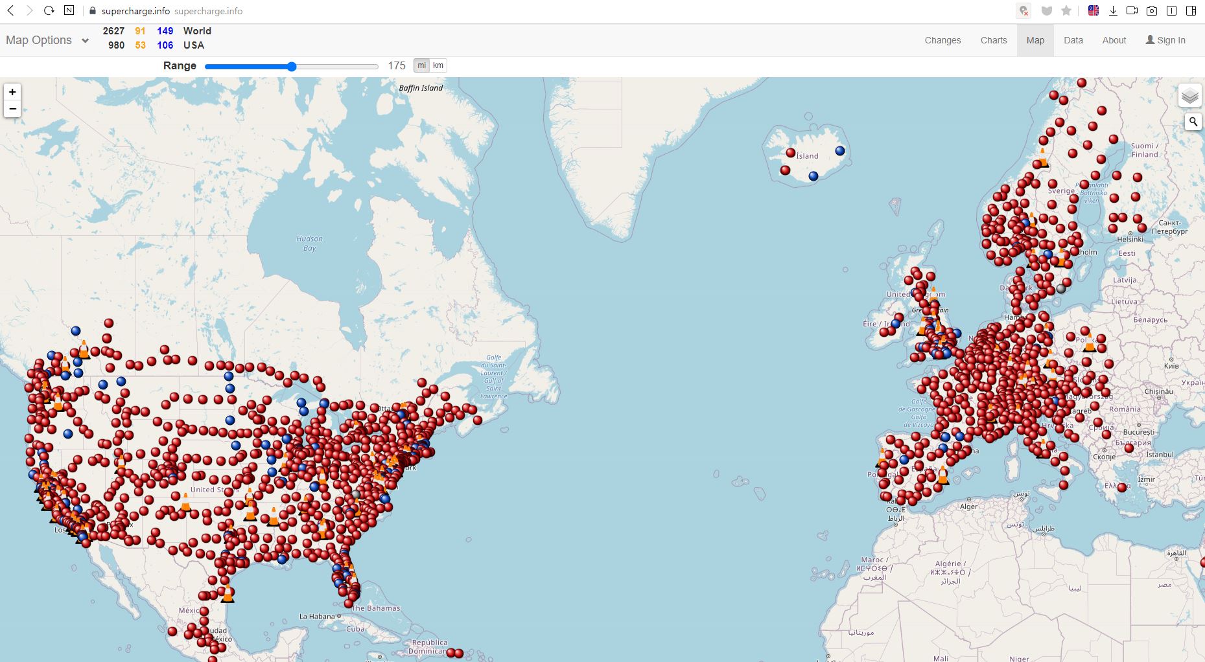This screenshot has height=662, width=1205.
Task: Click the blocked location permission icon
Action: click(1024, 11)
